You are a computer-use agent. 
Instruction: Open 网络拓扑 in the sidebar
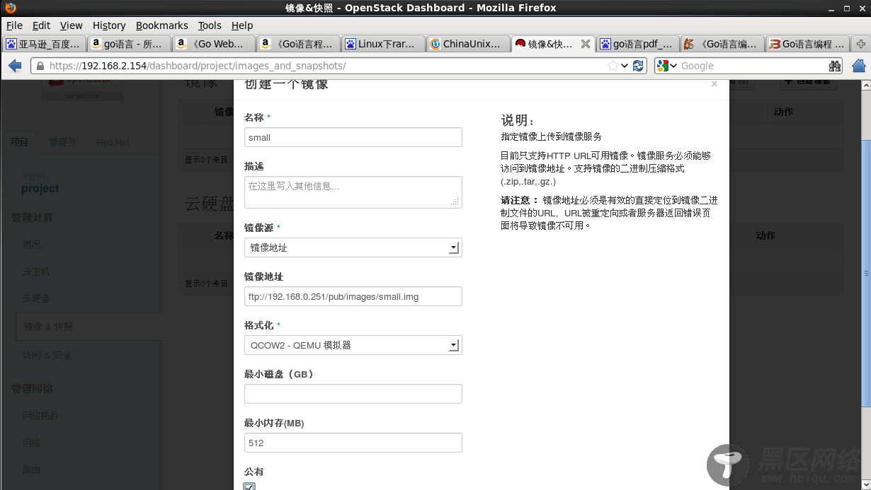41,416
